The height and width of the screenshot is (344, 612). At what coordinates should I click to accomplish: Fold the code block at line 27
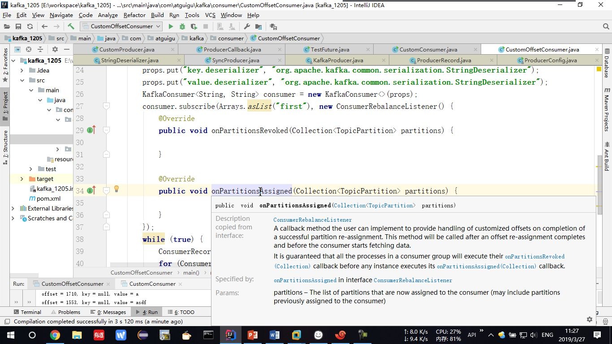(x=107, y=106)
